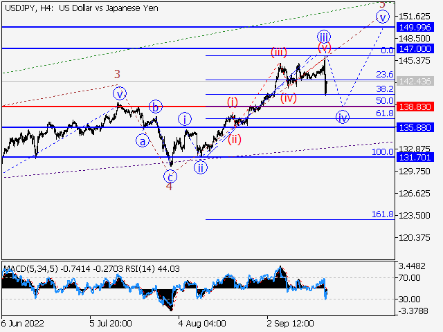The width and height of the screenshot is (443, 332).
Task: Click the red (iv) subwave label
Action: pos(289,98)
